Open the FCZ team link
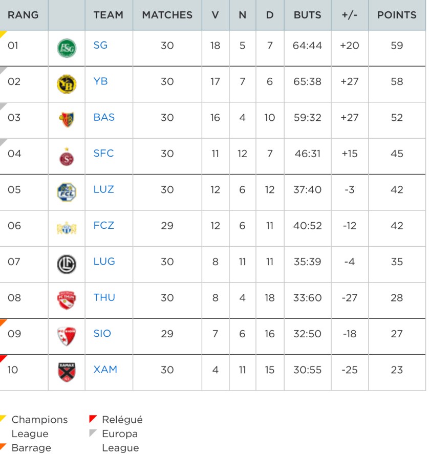 pyautogui.click(x=103, y=225)
